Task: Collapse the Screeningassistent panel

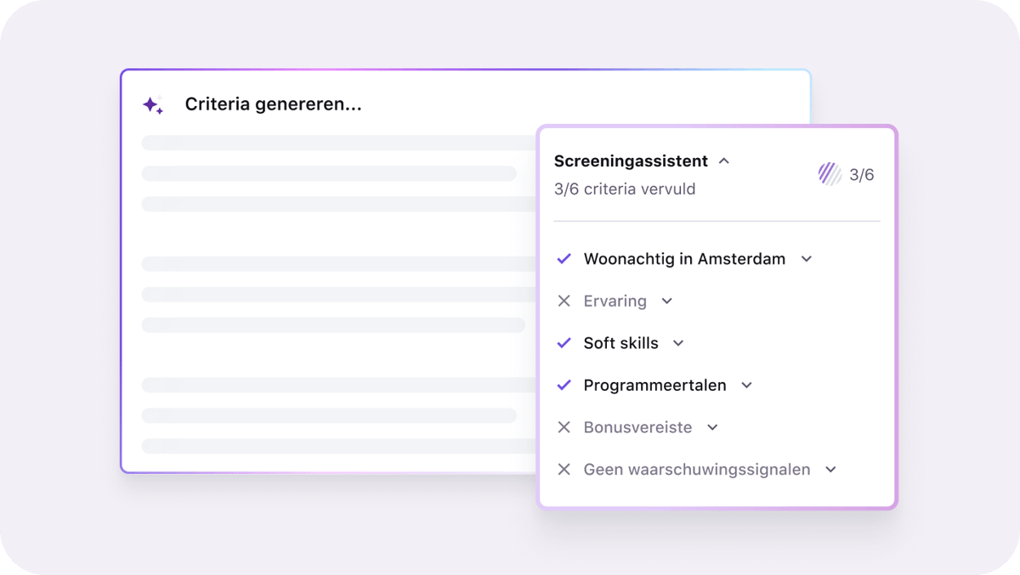Action: click(x=724, y=160)
